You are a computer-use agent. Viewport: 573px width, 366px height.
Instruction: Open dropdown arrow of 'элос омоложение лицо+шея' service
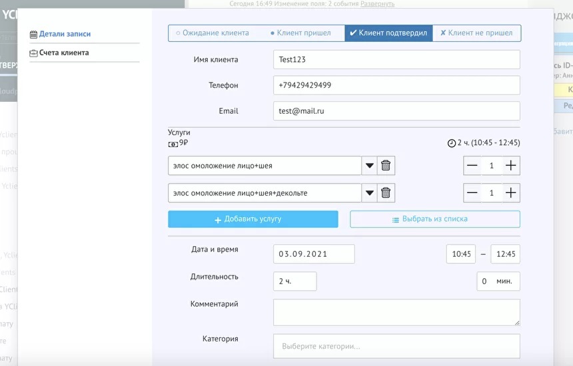point(370,166)
